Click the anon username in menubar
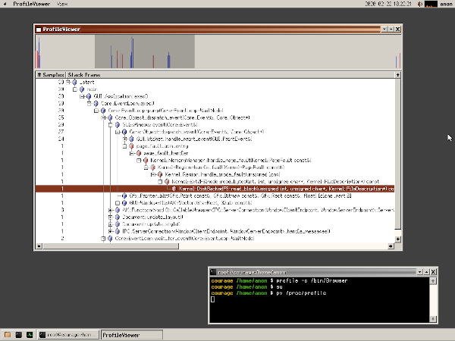This screenshot has height=341, width=455. tap(446, 4)
